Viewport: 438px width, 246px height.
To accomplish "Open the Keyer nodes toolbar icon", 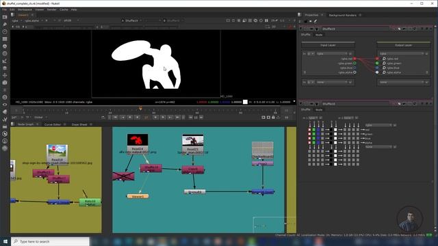I will pos(5,61).
